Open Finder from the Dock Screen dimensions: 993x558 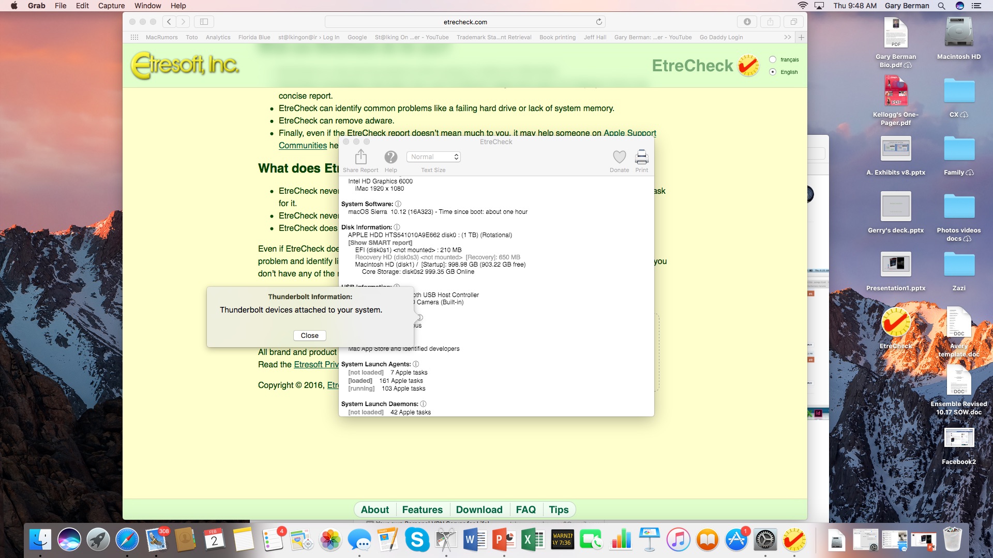40,540
